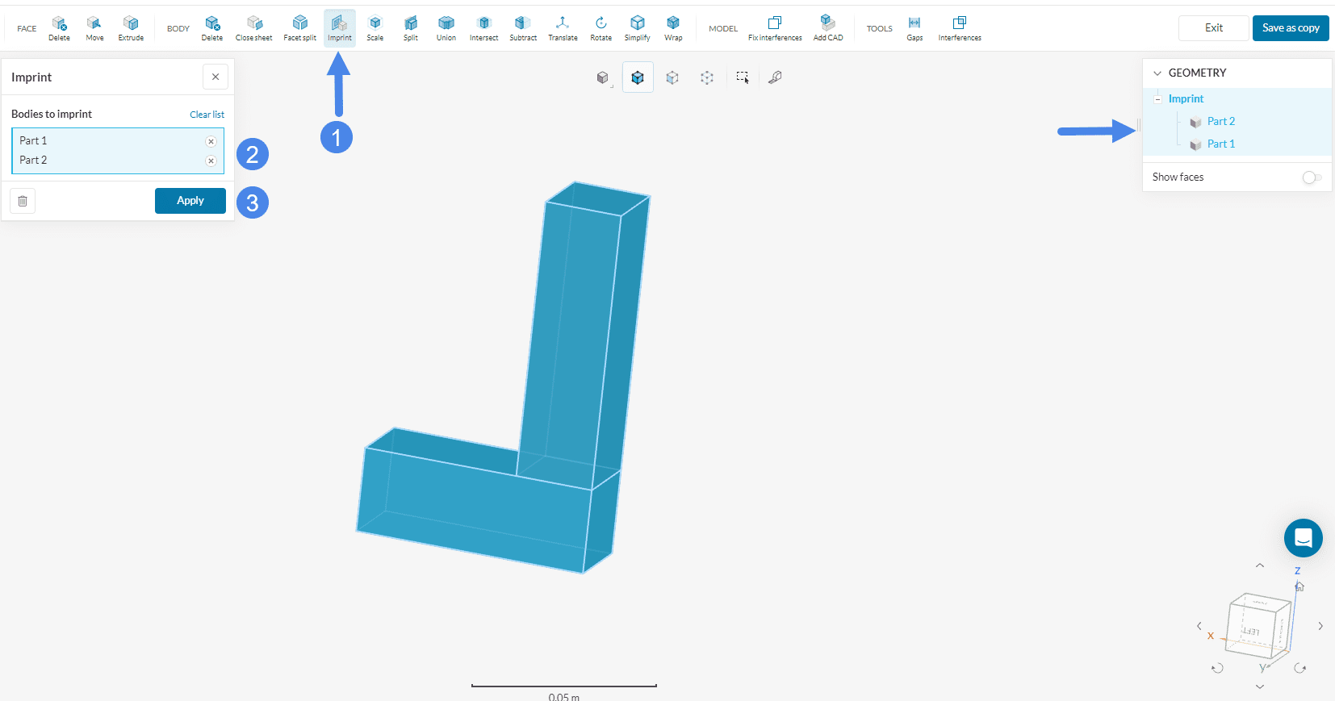Click the Clear list link
The height and width of the screenshot is (701, 1335).
pyautogui.click(x=207, y=115)
